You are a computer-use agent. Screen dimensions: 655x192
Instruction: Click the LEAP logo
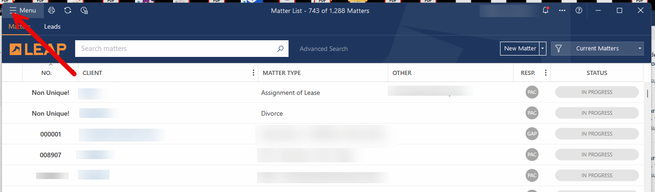38,49
